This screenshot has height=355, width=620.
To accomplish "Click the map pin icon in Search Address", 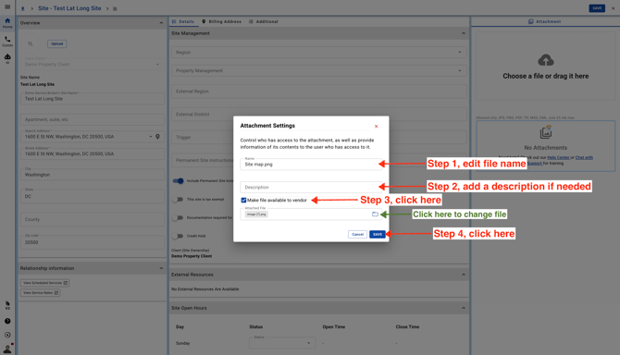I will pos(157,137).
